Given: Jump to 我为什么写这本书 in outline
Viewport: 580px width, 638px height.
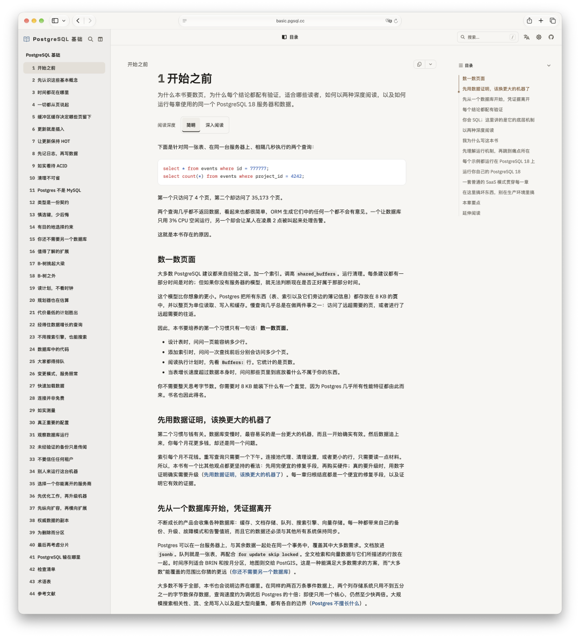Looking at the screenshot, I should (x=480, y=141).
